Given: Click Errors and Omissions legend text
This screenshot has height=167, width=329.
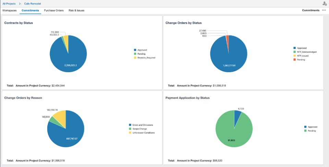Looking at the screenshot, I should point(143,125).
